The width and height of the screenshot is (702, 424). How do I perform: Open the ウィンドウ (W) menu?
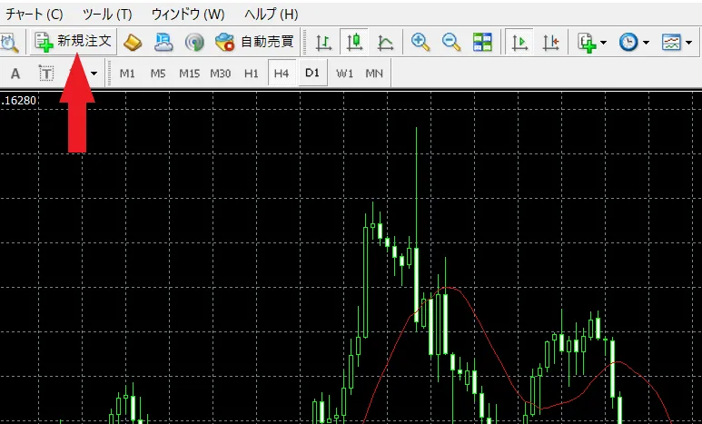(x=188, y=15)
